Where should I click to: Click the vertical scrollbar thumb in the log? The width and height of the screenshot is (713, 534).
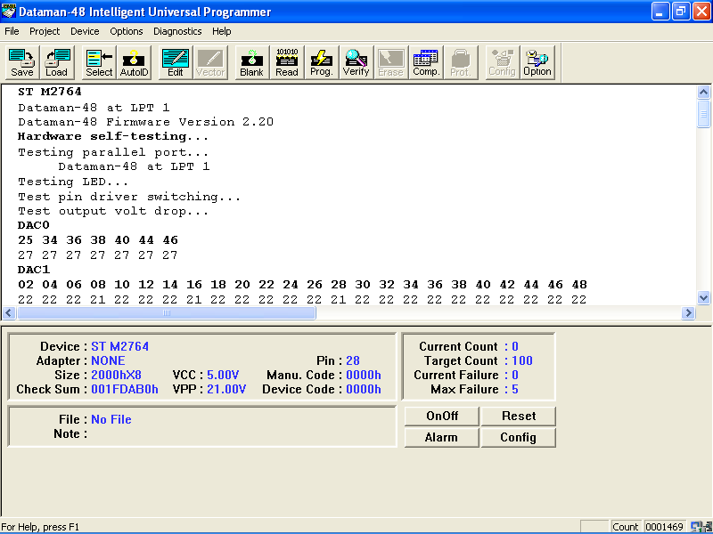pyautogui.click(x=703, y=114)
